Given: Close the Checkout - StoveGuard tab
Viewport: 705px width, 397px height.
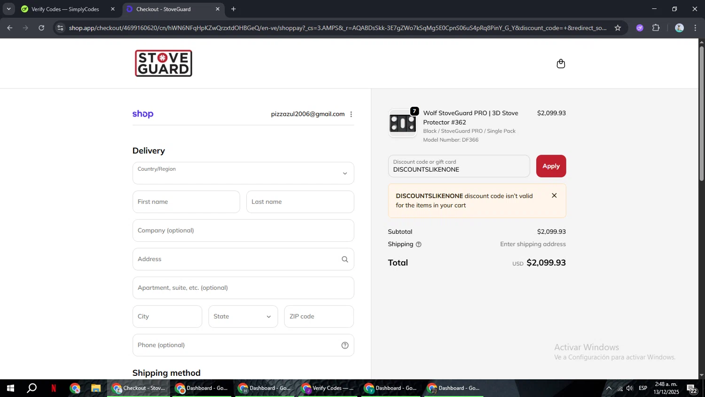Looking at the screenshot, I should (218, 9).
